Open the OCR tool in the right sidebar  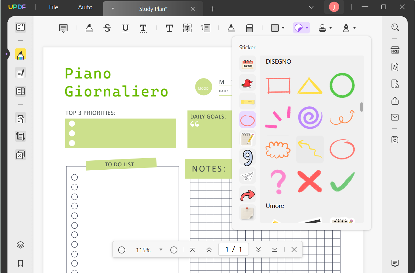coord(395,51)
